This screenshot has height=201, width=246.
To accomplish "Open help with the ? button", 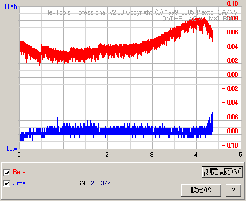I will click(x=233, y=190).
